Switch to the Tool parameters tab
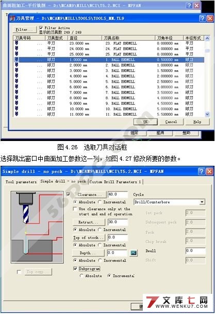The image size is (215, 314). [x=21, y=182]
